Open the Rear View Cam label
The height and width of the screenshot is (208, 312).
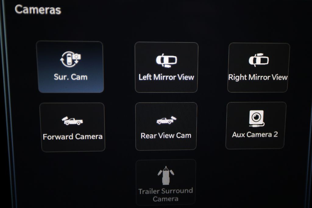[166, 136]
